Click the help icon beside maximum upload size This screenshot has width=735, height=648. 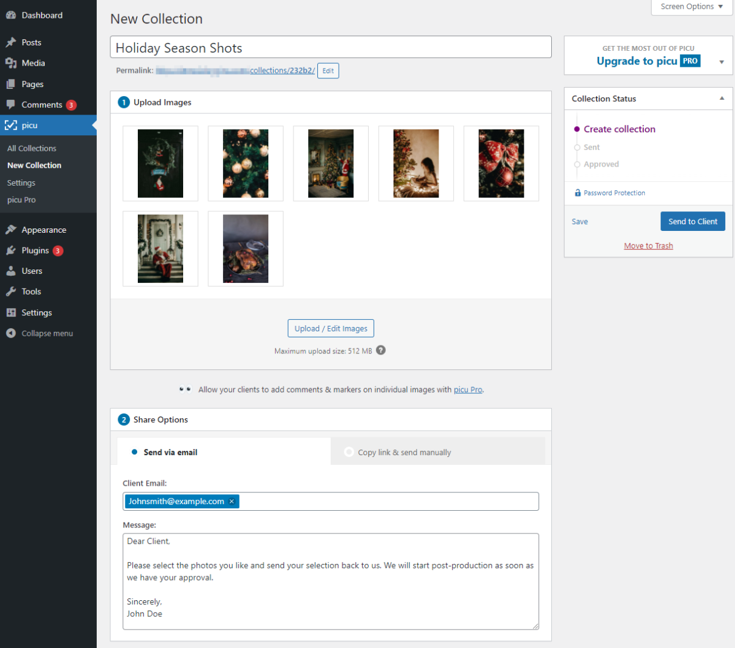click(380, 350)
